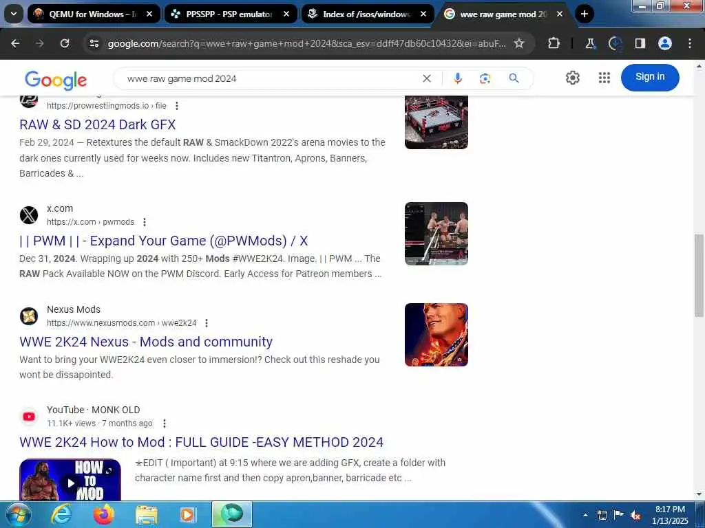Go back to the previous page
Viewport: 705px width, 528px height.
15,43
